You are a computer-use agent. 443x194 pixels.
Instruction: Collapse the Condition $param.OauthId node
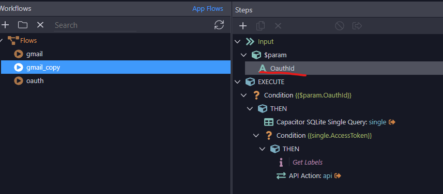[243, 95]
